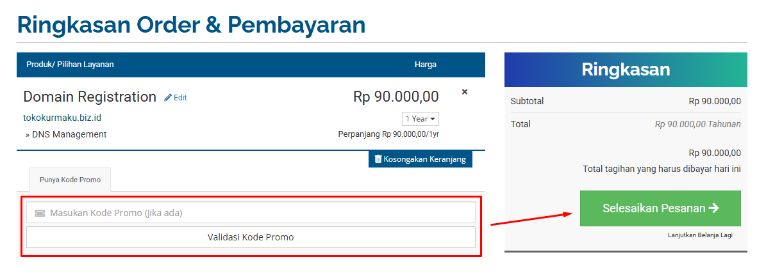This screenshot has width=766, height=273.
Task: Focus the Masukan Kode Promo text field
Action: coord(256,213)
